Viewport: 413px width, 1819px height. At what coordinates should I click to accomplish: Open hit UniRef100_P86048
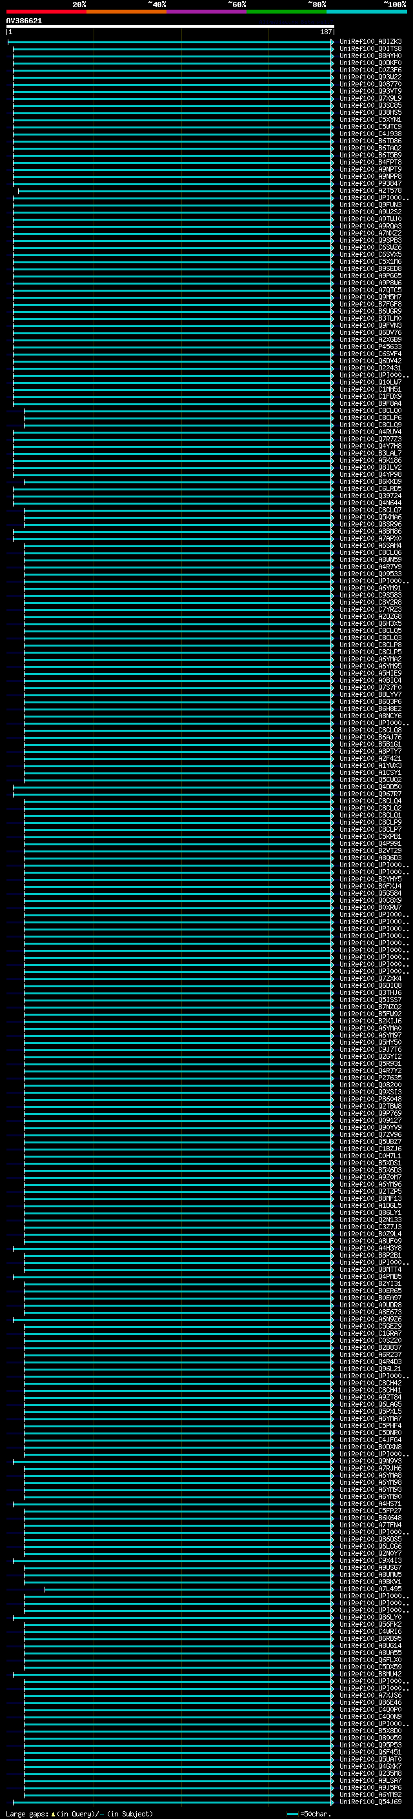pos(370,1100)
